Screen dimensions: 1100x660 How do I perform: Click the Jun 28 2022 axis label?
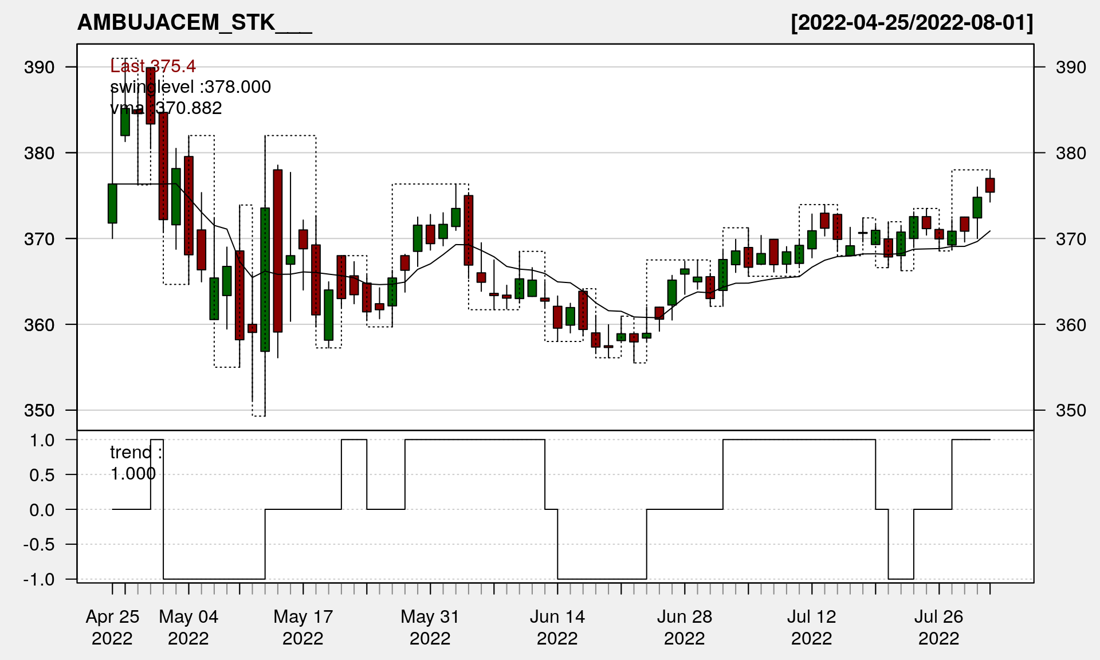685,627
